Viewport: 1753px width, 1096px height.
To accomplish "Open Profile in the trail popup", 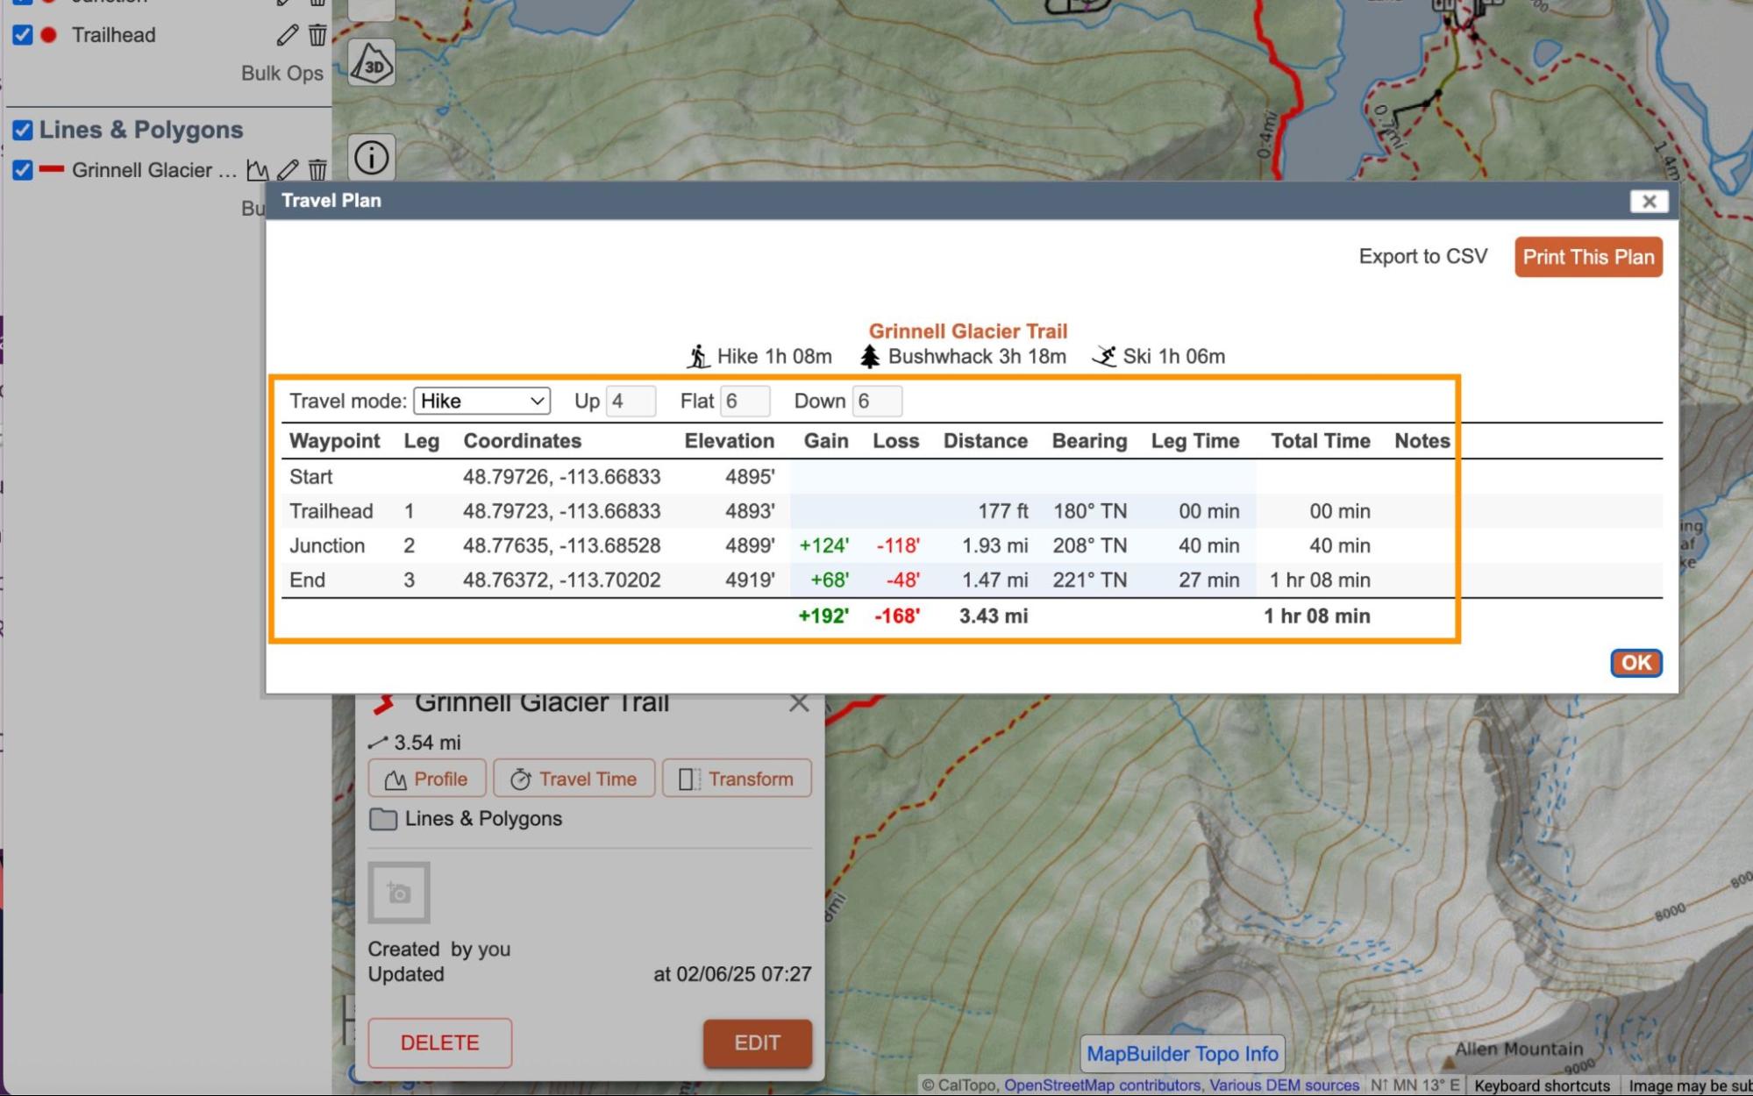I will pyautogui.click(x=426, y=779).
